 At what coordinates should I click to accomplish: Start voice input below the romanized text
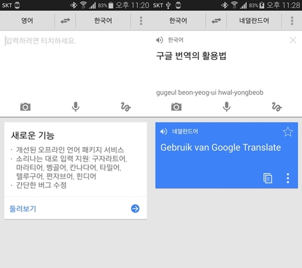[x=227, y=106]
